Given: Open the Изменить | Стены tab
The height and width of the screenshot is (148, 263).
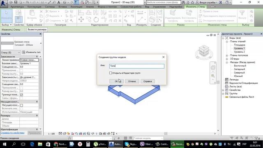Looking at the screenshot, I should tap(196, 7).
